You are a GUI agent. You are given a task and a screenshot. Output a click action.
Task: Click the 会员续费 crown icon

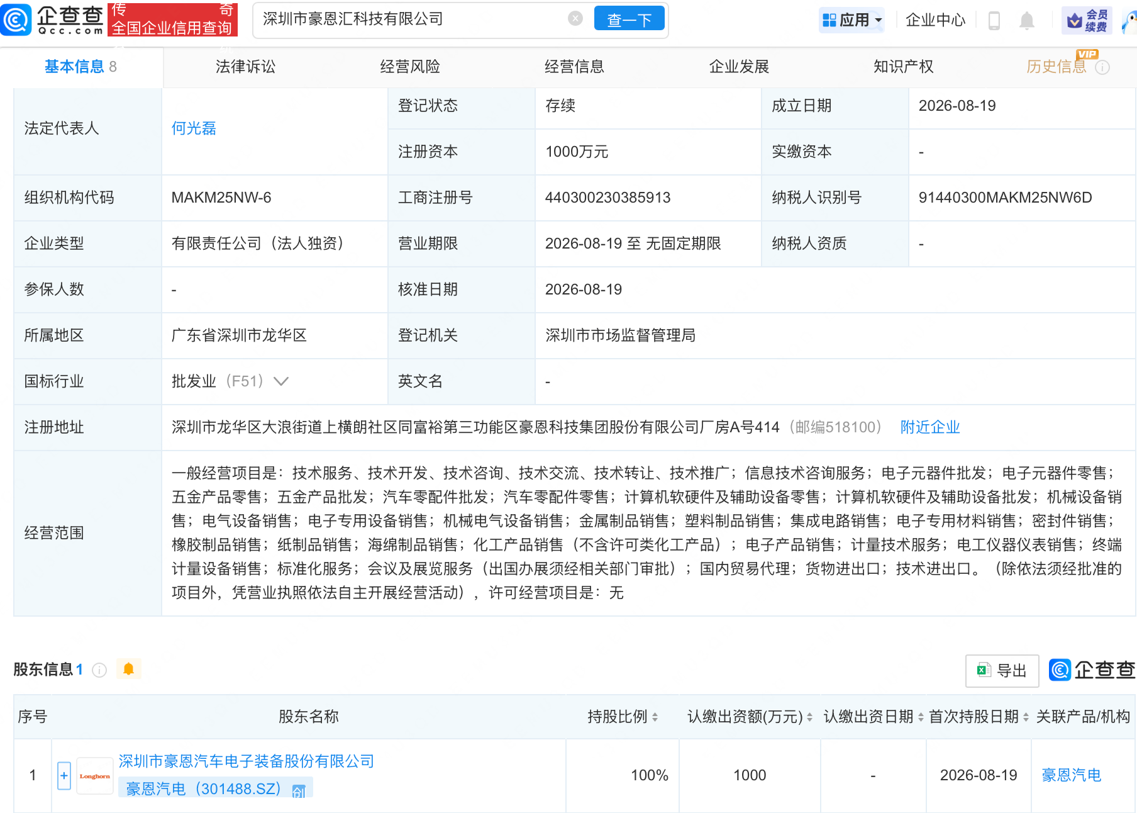[x=1087, y=21]
